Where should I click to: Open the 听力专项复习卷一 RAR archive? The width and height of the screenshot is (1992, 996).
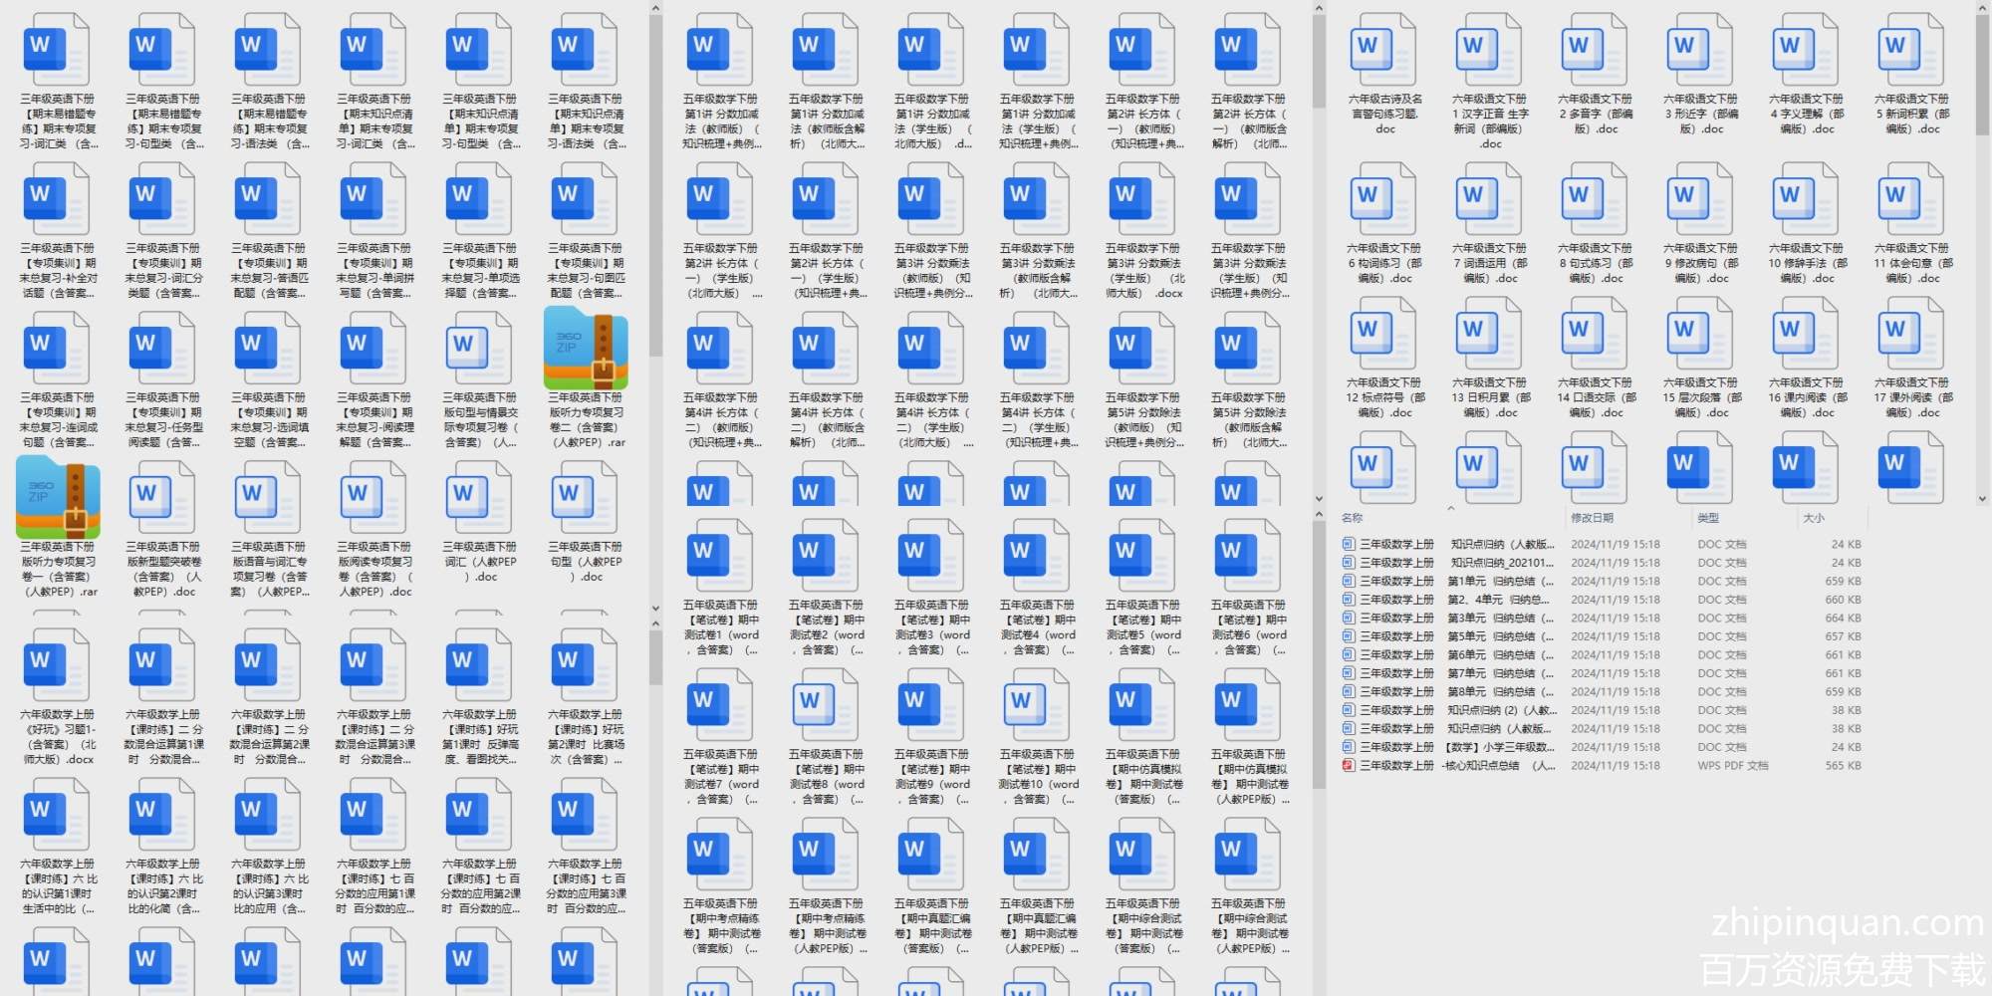[x=58, y=498]
